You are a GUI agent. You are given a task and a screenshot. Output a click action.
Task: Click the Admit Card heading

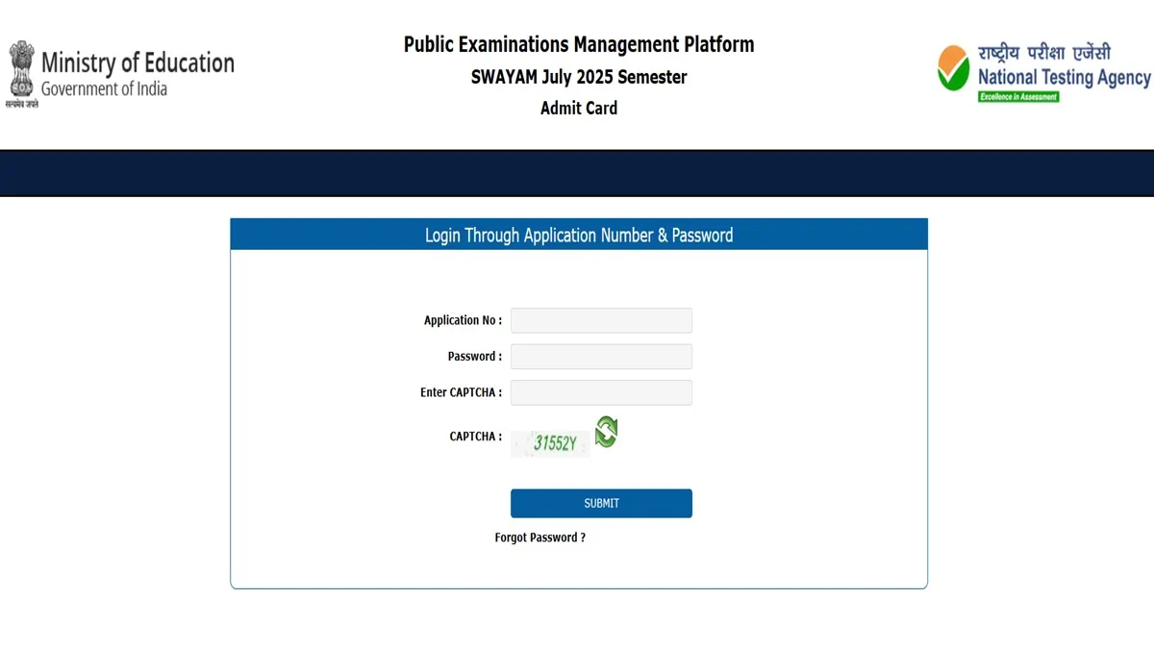pyautogui.click(x=579, y=108)
